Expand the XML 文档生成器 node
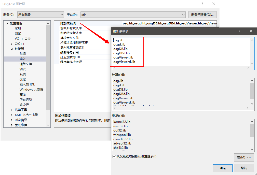The image size is (257, 175). (12, 115)
